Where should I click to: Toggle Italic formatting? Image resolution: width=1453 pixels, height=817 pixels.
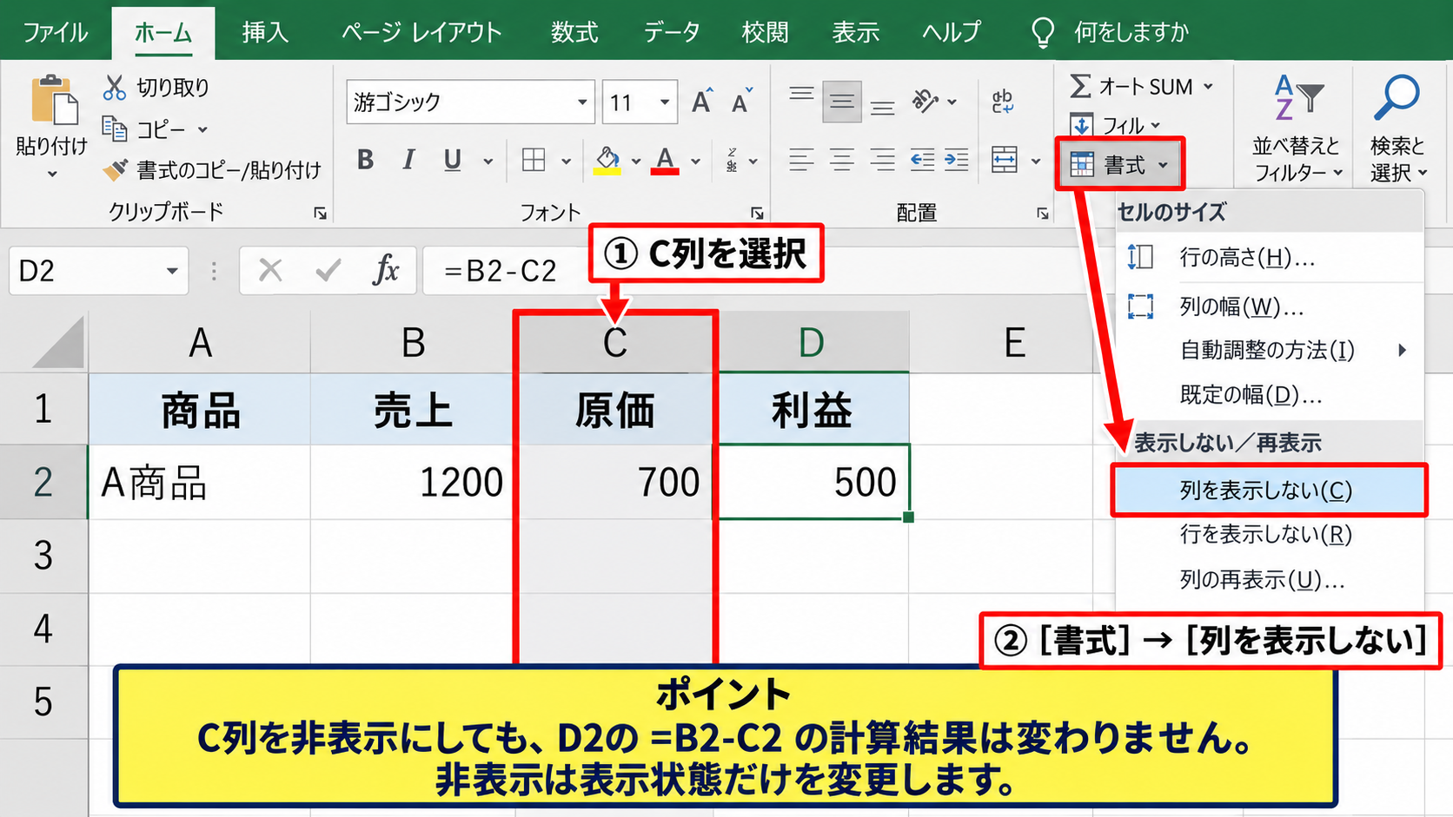pyautogui.click(x=408, y=160)
